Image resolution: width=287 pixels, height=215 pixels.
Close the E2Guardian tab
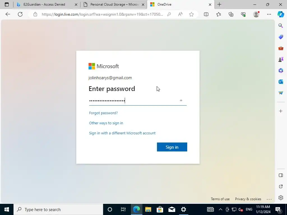click(x=76, y=4)
